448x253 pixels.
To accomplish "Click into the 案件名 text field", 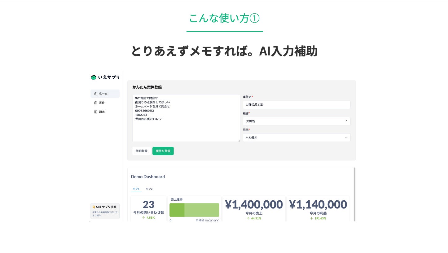I will tap(296, 105).
